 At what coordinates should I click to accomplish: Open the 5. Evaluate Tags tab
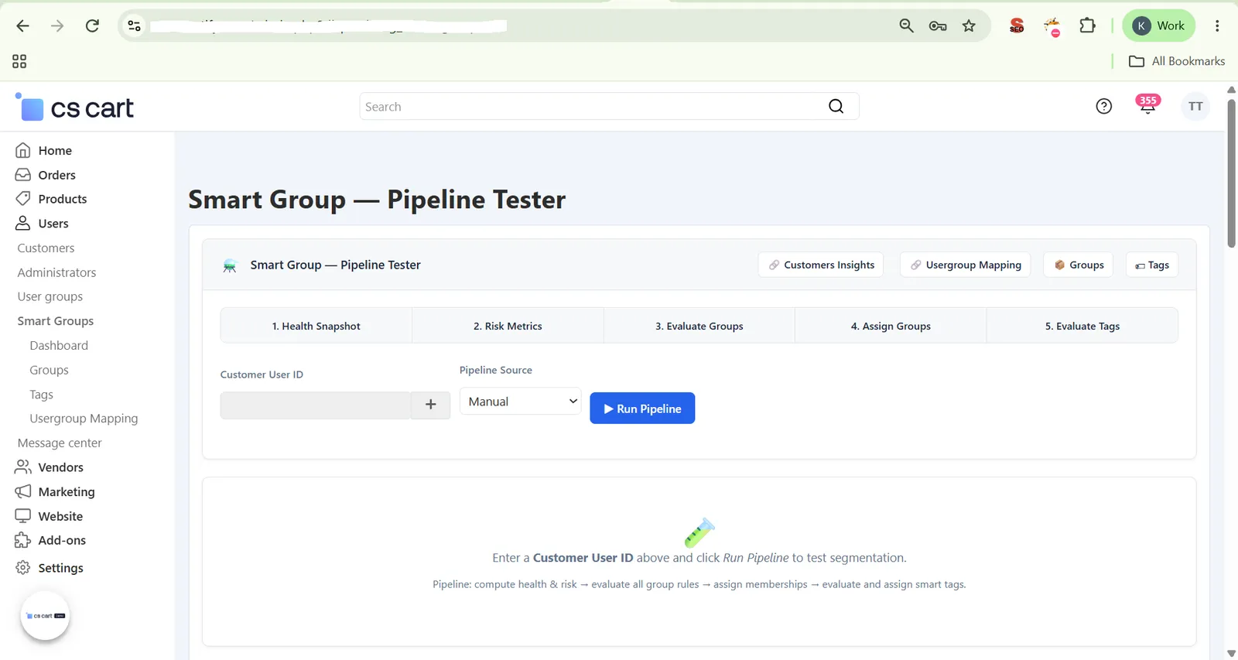tap(1082, 326)
